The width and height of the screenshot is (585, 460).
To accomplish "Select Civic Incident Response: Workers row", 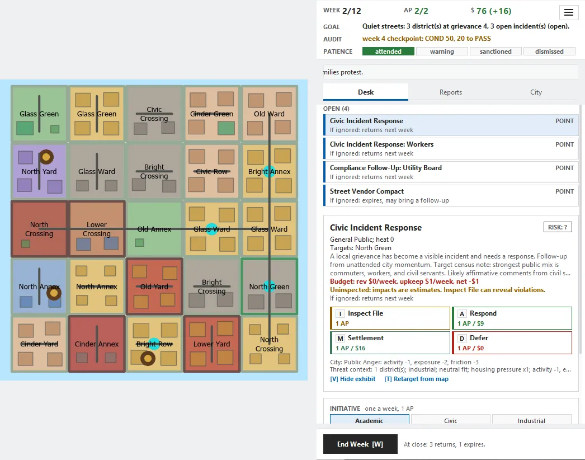I will pyautogui.click(x=451, y=149).
